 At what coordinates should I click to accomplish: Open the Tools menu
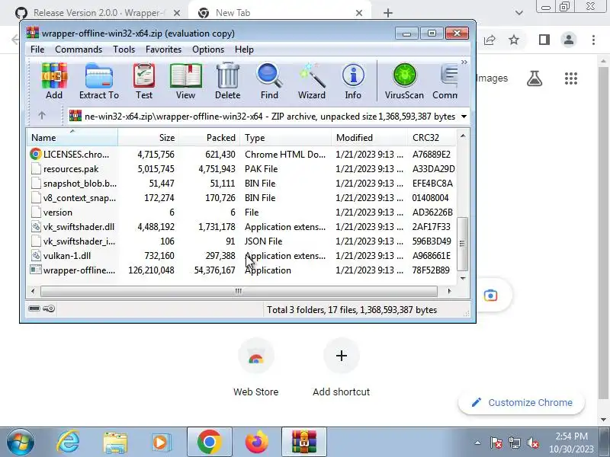(124, 50)
